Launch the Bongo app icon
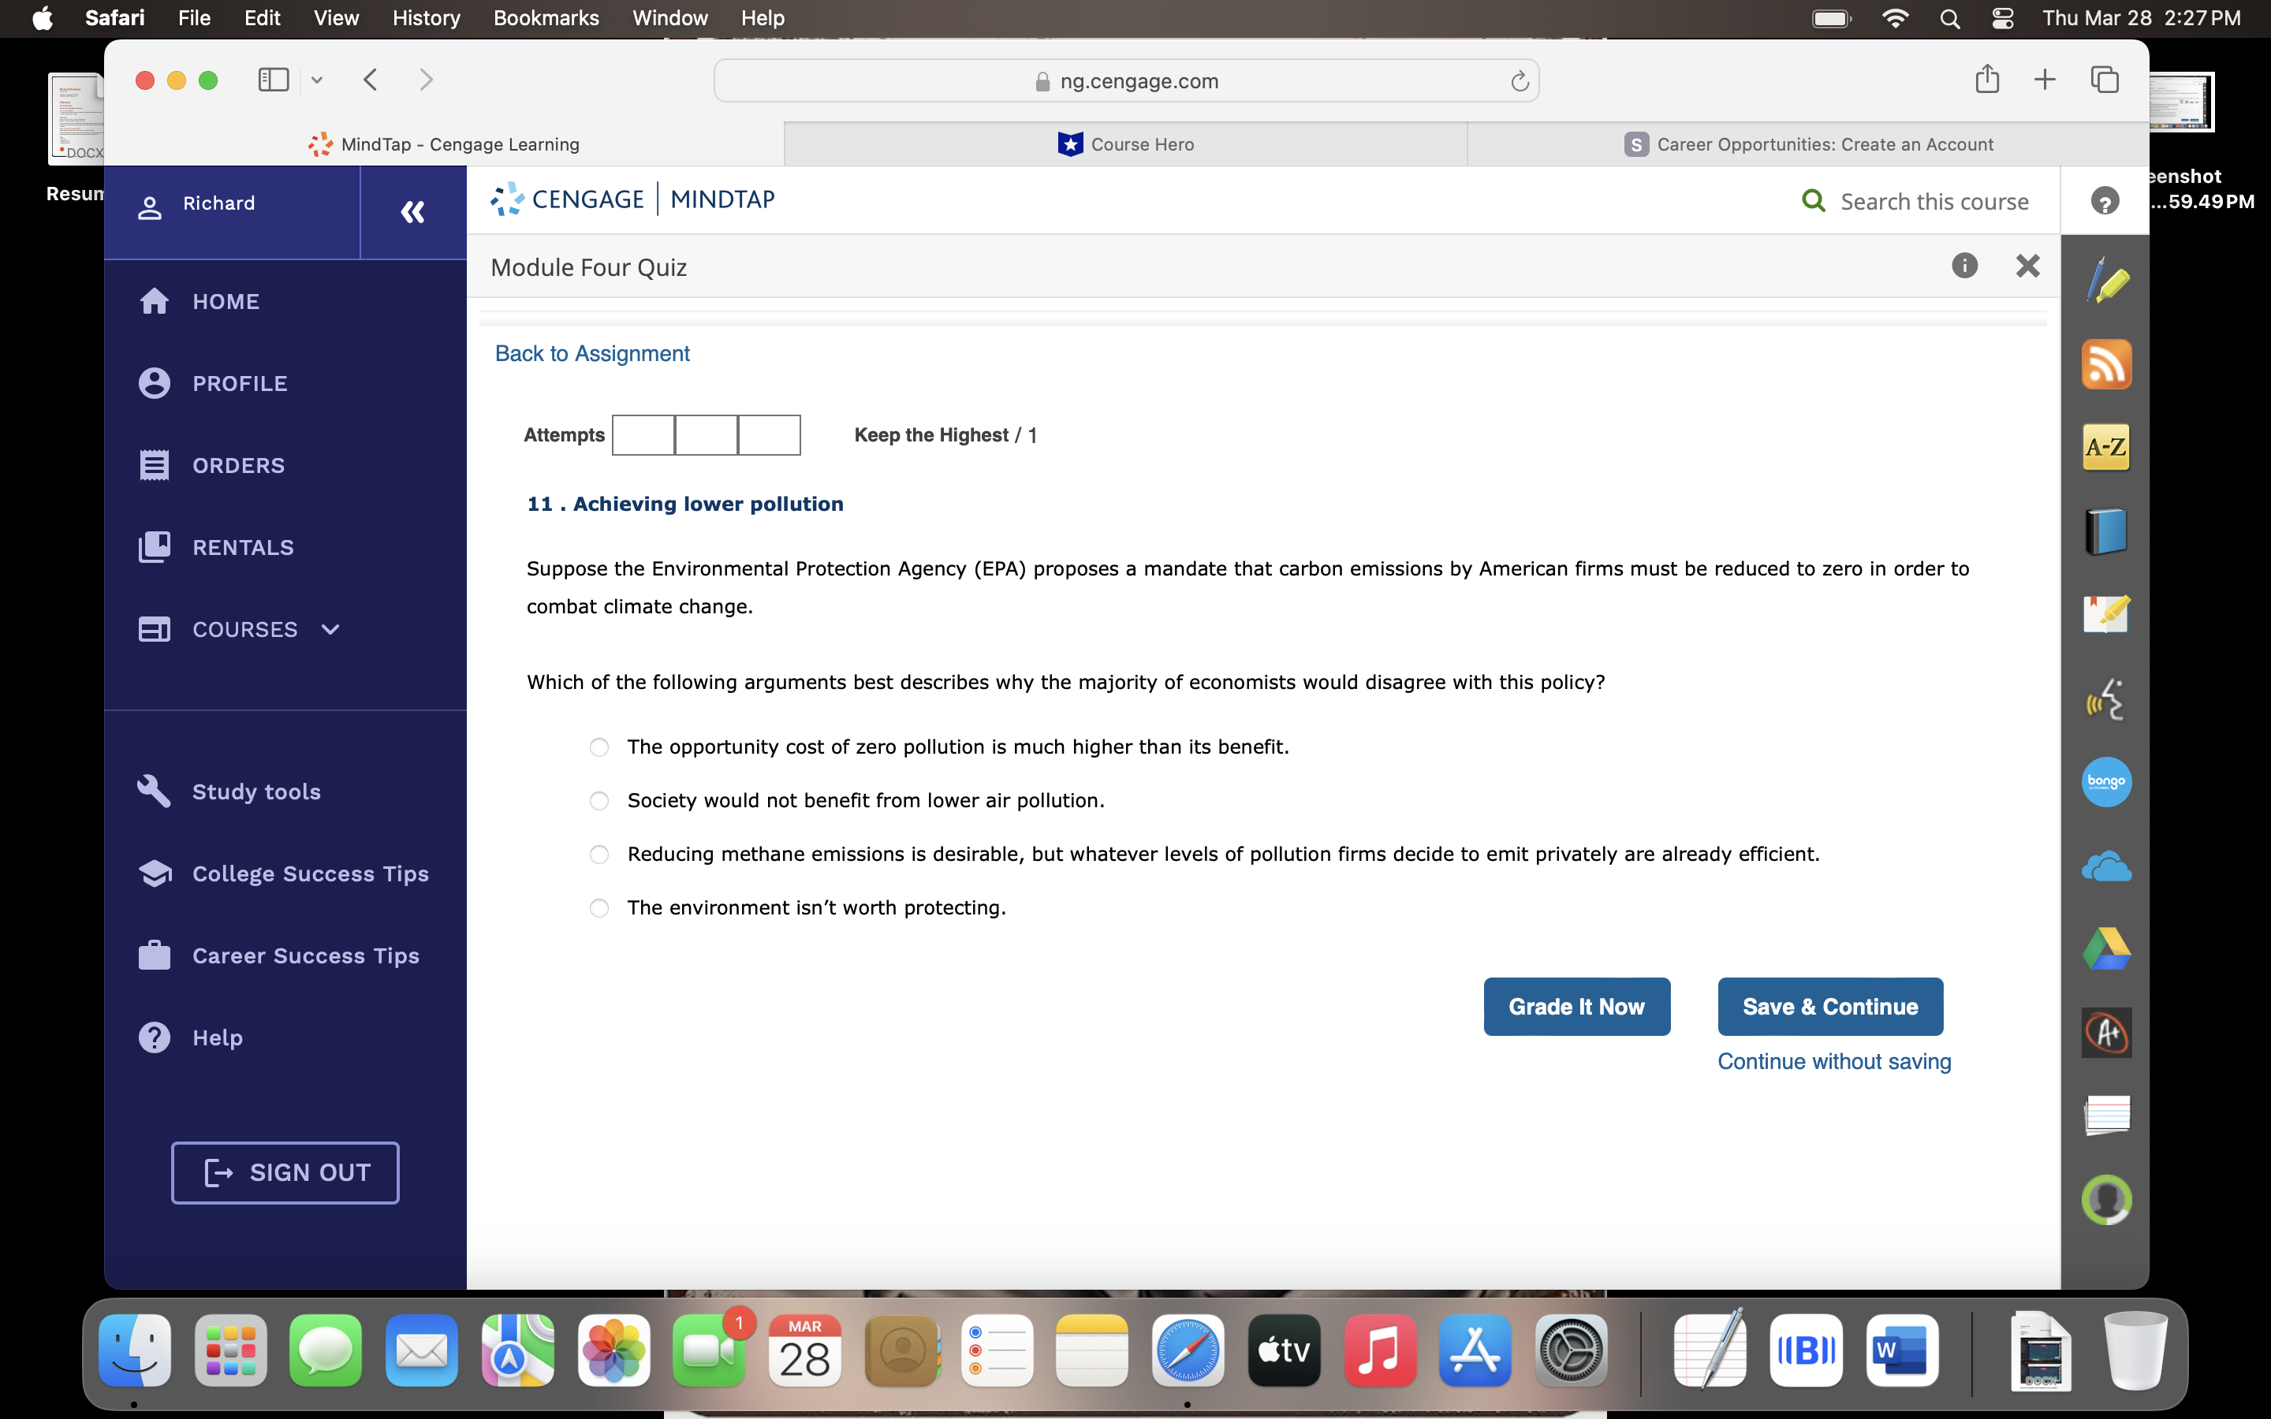The height and width of the screenshot is (1419, 2271). [2107, 782]
